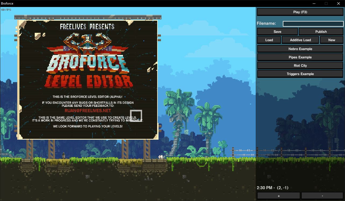Start the level with Play (F3)
This screenshot has width=345, height=201.
(x=300, y=12)
